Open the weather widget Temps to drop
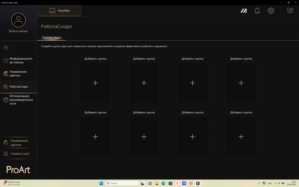Screen dimensions: 299x187 point(12,183)
